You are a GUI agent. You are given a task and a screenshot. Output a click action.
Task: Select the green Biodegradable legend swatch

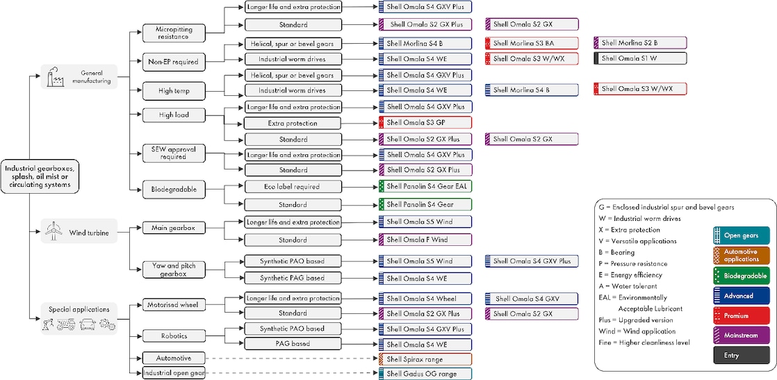742,276
